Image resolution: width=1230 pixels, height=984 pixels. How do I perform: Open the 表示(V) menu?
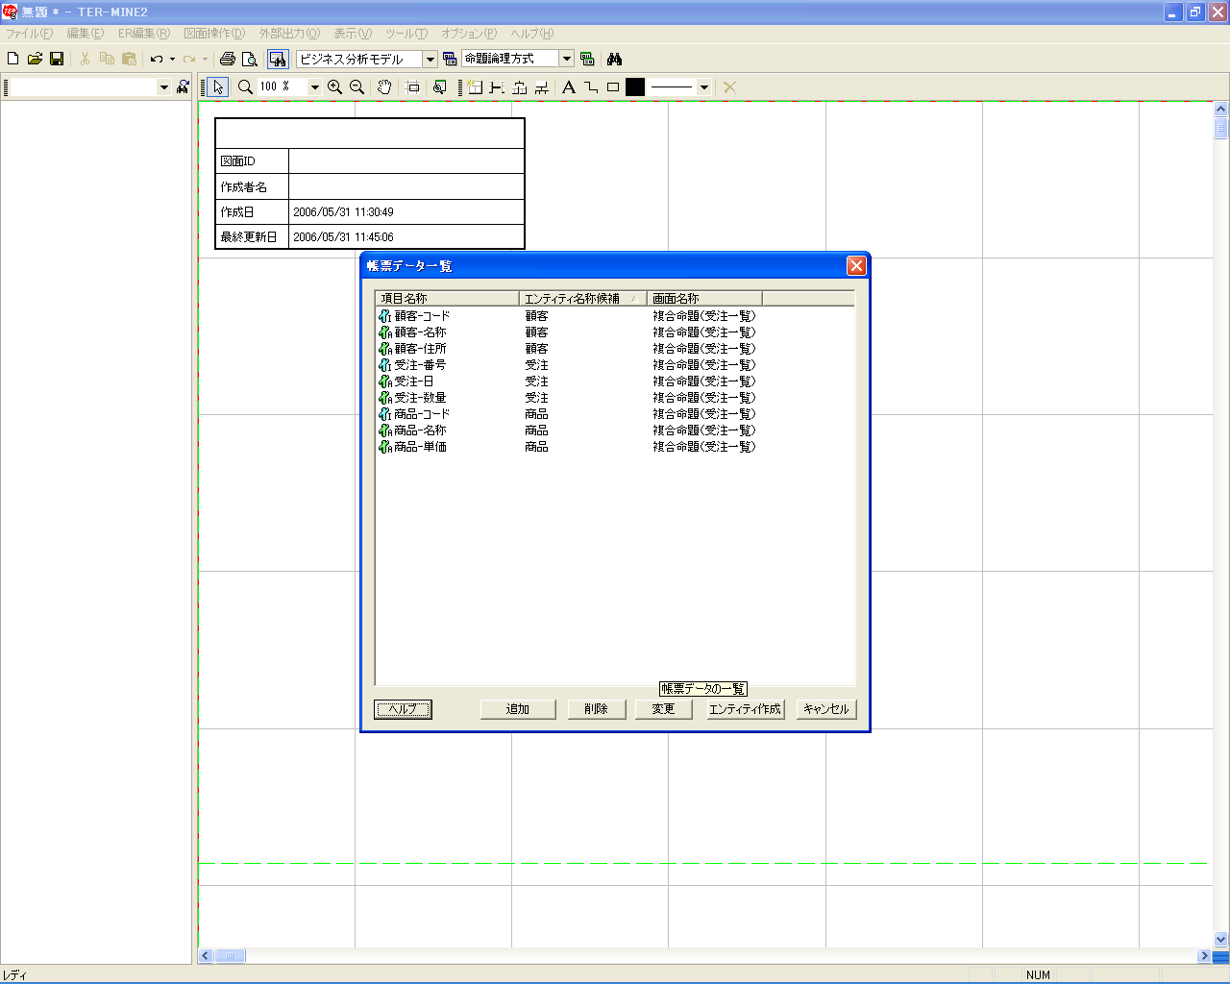coord(353,34)
